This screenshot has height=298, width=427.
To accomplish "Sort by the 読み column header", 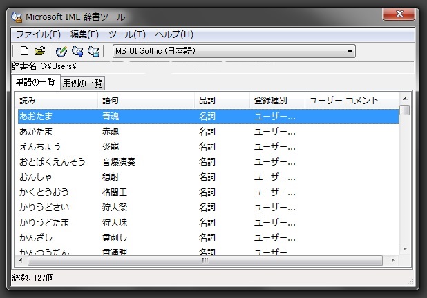I will tap(57, 100).
